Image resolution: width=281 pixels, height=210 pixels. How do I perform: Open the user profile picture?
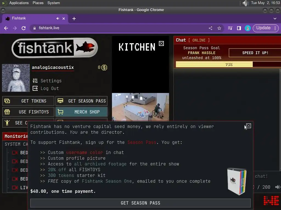(16, 78)
